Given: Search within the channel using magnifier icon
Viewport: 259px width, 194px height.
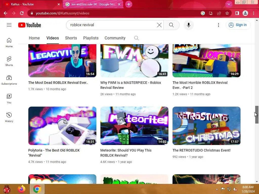Looking at the screenshot, I should click(x=136, y=38).
